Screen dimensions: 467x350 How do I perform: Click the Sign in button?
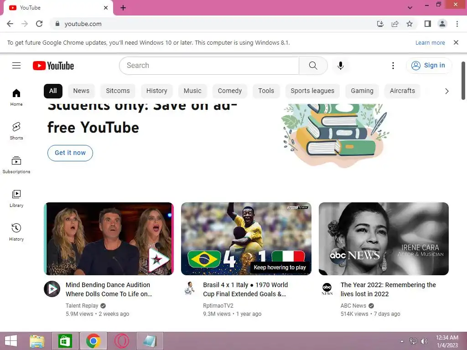429,66
